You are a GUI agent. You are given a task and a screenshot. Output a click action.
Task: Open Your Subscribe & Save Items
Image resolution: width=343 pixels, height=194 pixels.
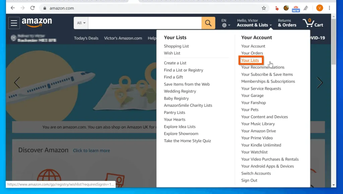pyautogui.click(x=267, y=74)
